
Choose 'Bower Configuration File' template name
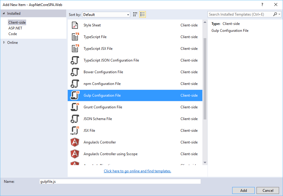pyautogui.click(x=103, y=72)
